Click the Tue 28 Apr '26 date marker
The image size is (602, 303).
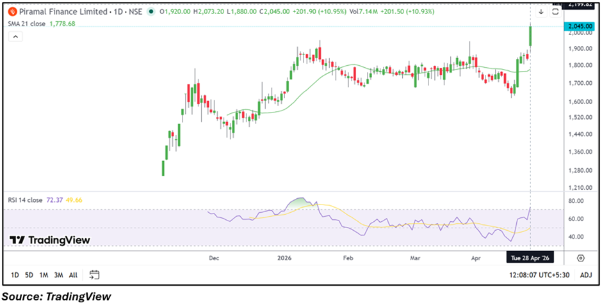coord(529,258)
